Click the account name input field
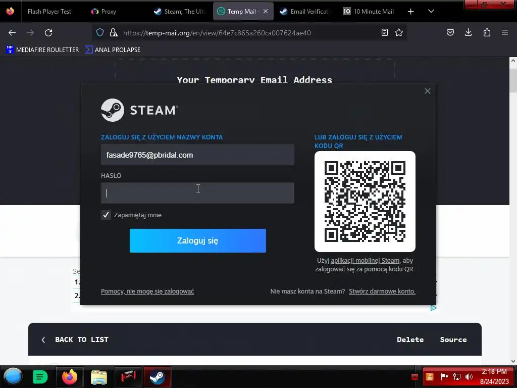Viewport: 517px width, 388px height. tap(197, 155)
